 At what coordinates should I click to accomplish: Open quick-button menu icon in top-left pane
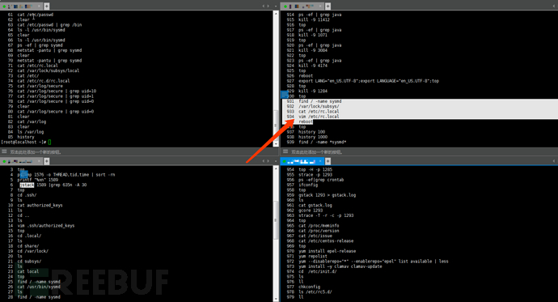point(4,151)
